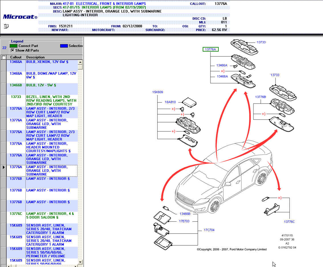Click the notes icon below Microcat logo
Viewport: 323px width, 267px height.
click(6, 26)
